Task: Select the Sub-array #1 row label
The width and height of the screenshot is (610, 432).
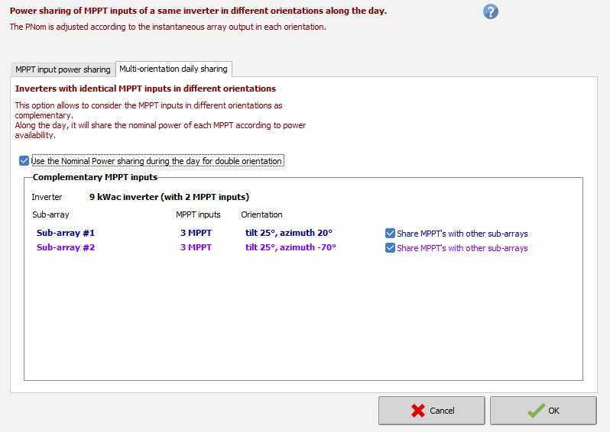Action: pyautogui.click(x=66, y=234)
